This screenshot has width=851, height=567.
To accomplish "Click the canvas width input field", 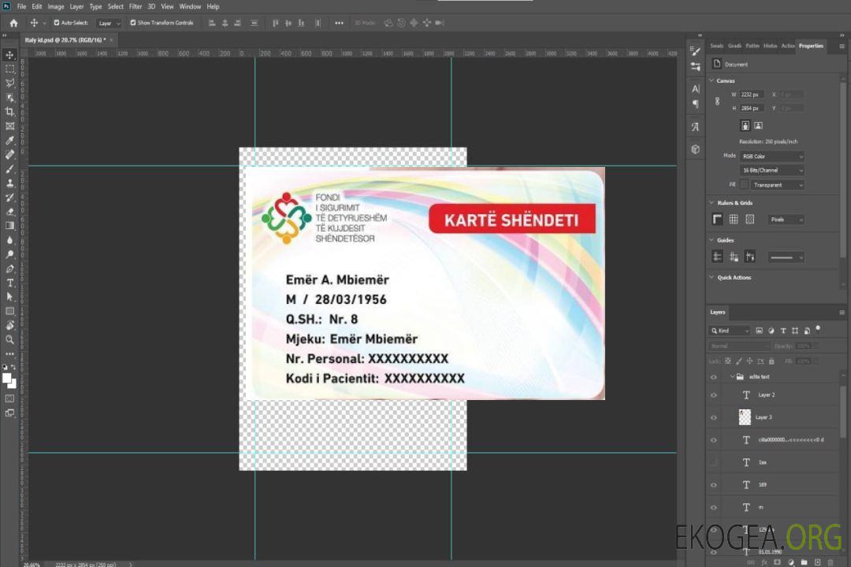I will click(x=752, y=94).
